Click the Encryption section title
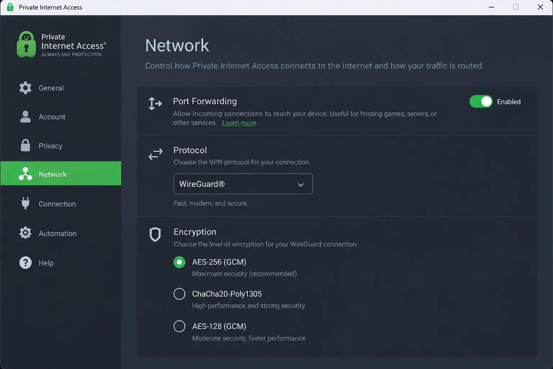The width and height of the screenshot is (553, 369). [x=195, y=232]
